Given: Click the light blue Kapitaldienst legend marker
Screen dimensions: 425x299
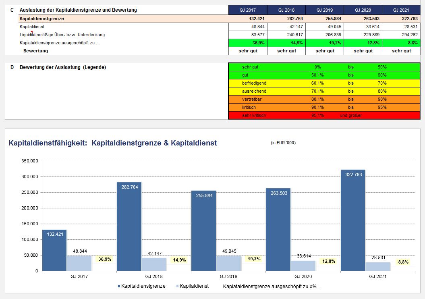Looking at the screenshot, I should (177, 287).
